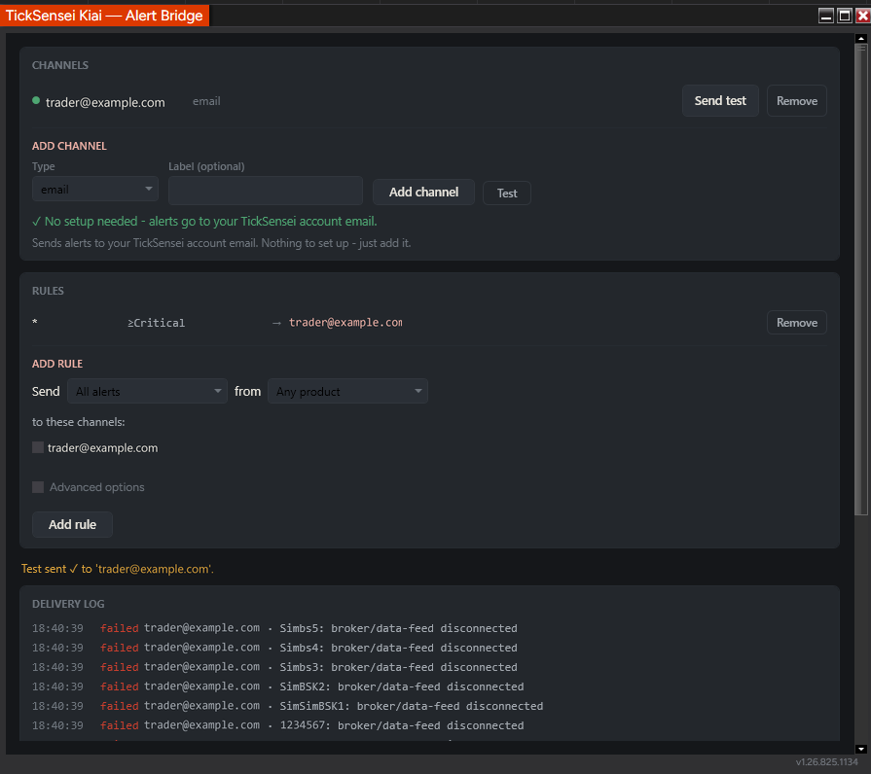Click the vertical scrollbar thumb
This screenshot has height=774, width=871.
[x=861, y=280]
